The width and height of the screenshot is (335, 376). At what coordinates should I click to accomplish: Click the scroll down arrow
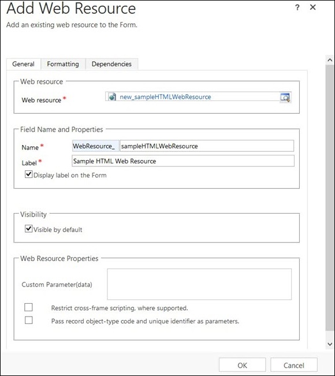click(x=330, y=344)
